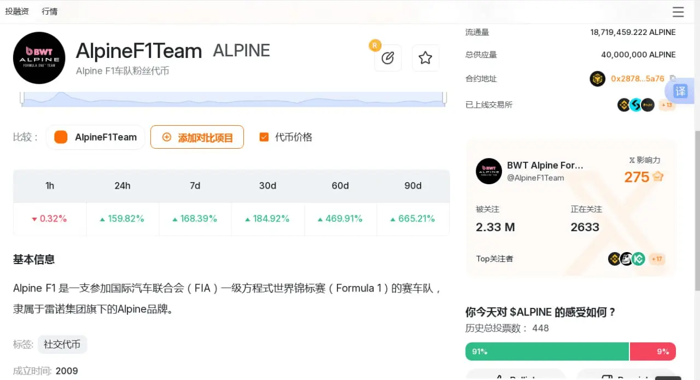Viewport: 700px width, 380px height.
Task: Click the second cyan exchange icon
Action: 635,104
